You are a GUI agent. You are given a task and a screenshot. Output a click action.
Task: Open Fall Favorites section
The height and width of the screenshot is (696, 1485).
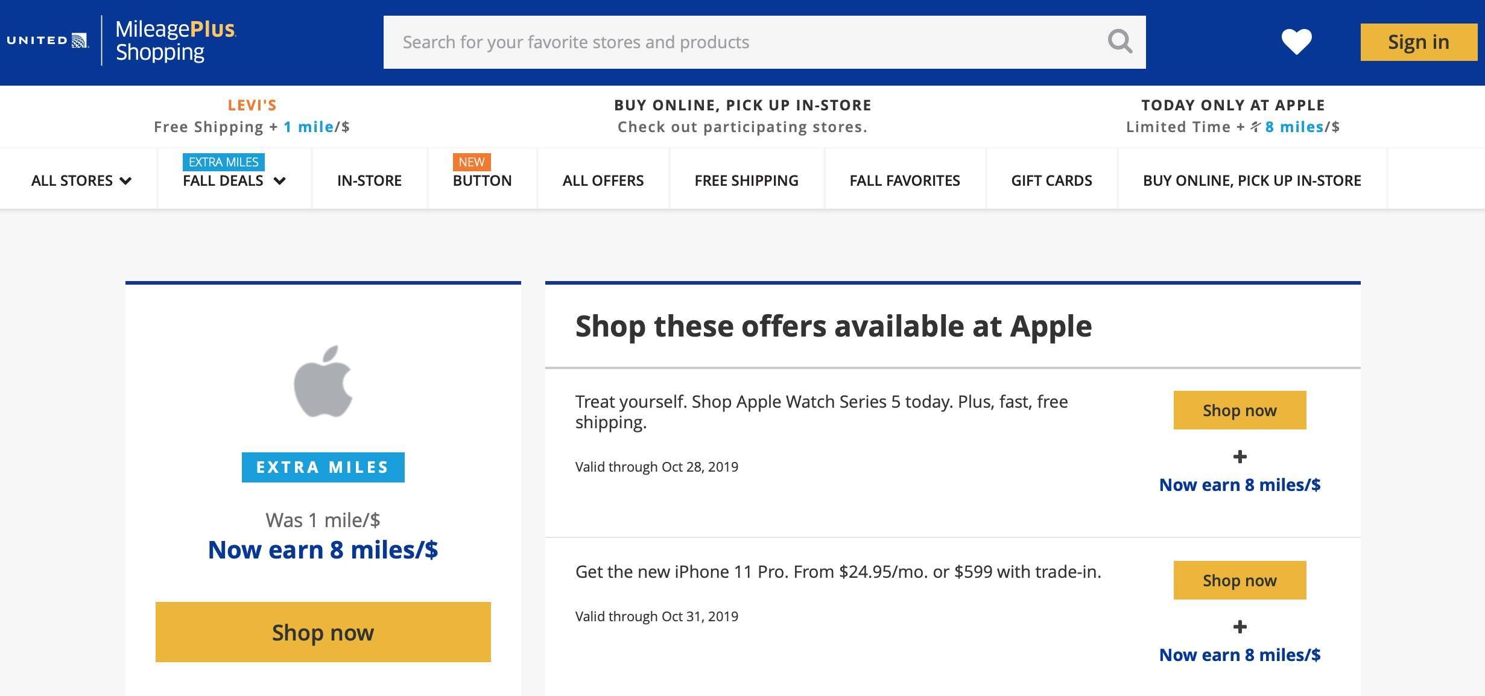click(905, 180)
